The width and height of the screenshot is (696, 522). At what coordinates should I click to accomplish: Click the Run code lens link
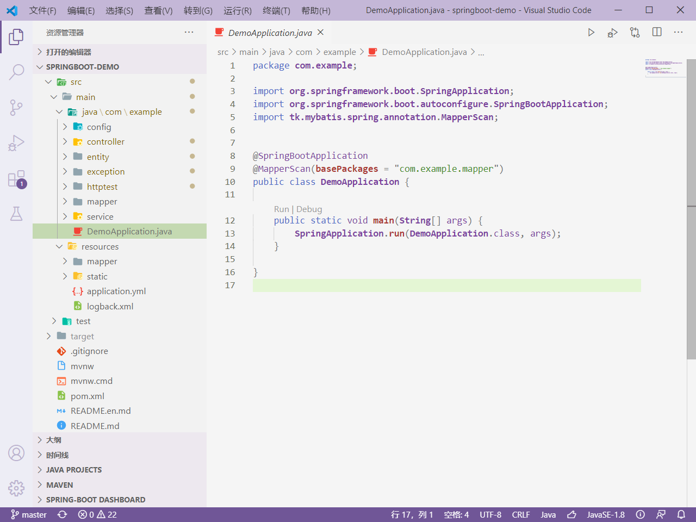[282, 209]
